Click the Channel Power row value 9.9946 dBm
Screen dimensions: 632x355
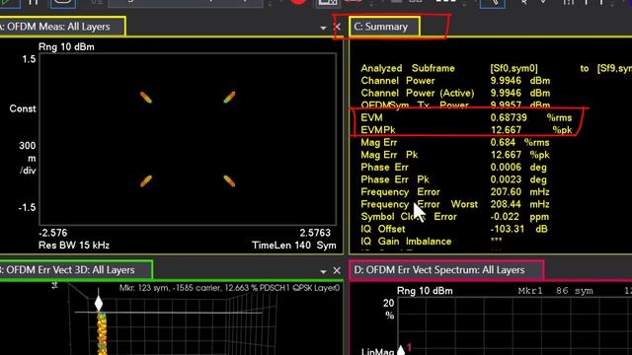pos(520,81)
